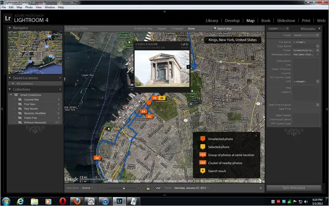This screenshot has width=329, height=206.
Task: Select the Five Stars smart collection
Action: 30,104
